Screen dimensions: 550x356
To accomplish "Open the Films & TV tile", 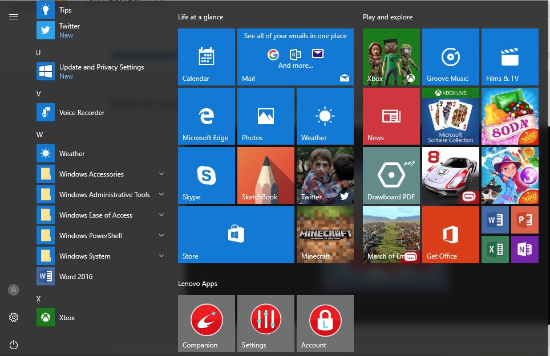I will pos(509,57).
